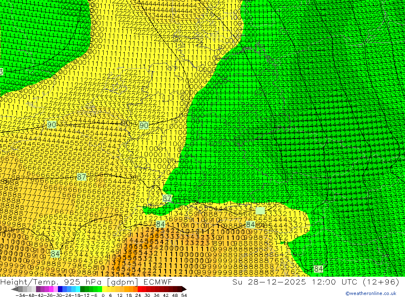Pick the bright yellow legend swatch above 0
The height and width of the screenshot is (297, 405).
[104, 289]
